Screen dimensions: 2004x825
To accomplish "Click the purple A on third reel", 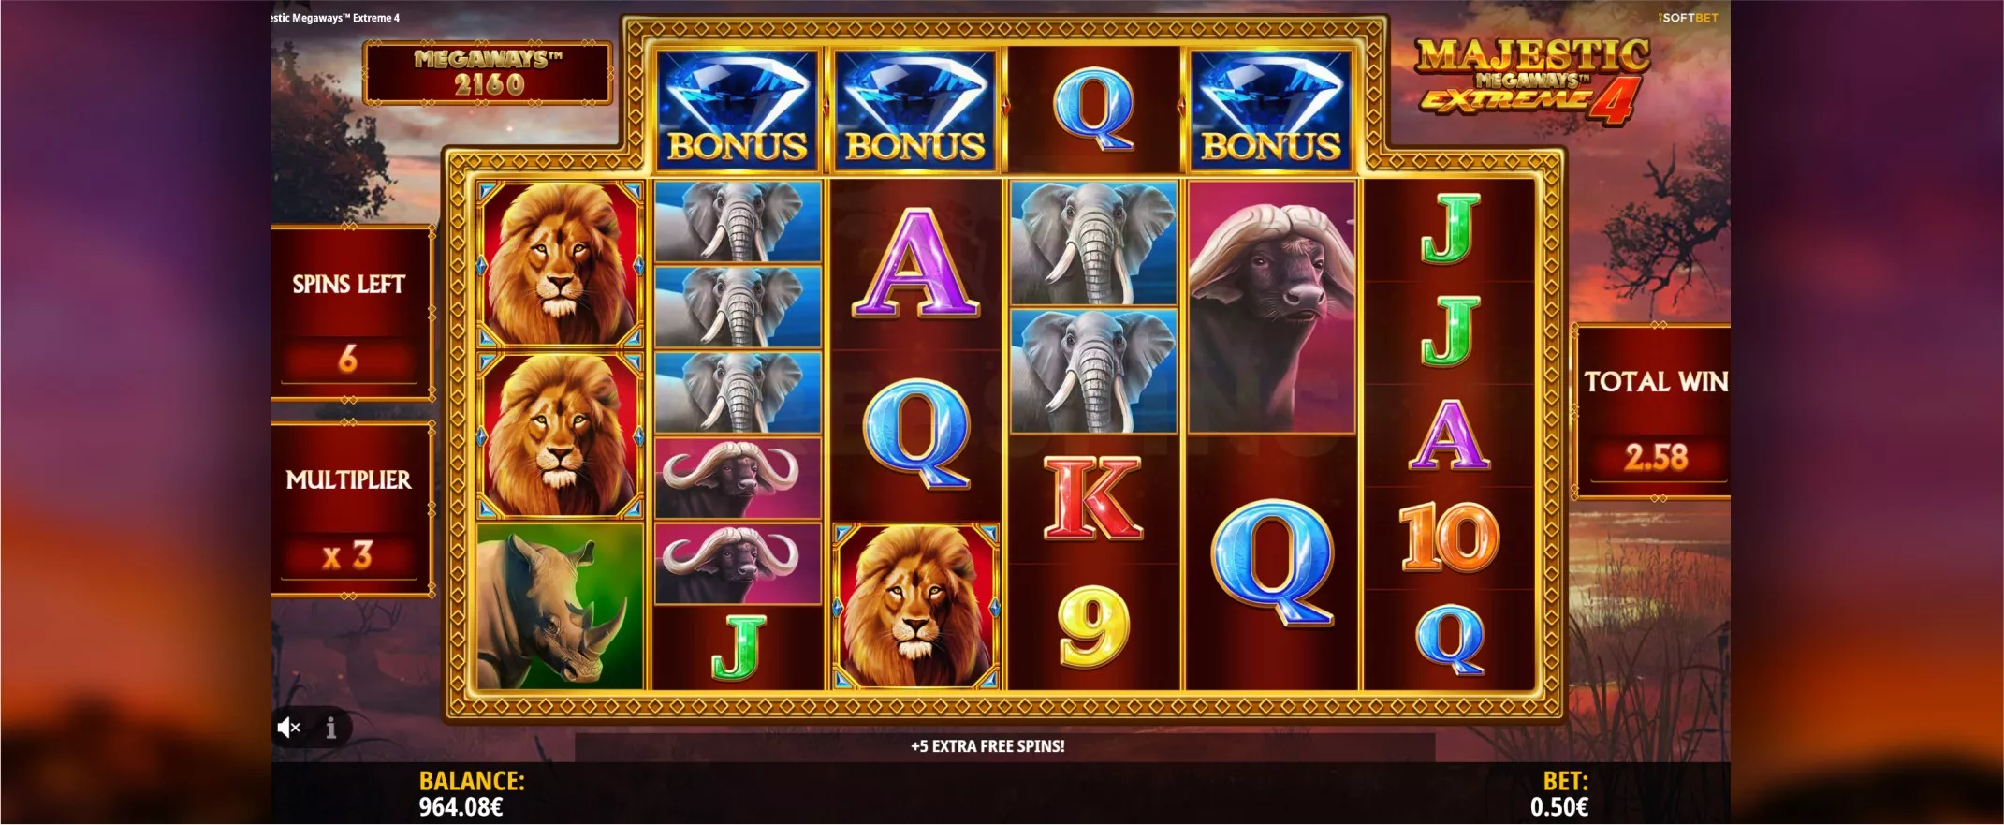I will 915,264.
